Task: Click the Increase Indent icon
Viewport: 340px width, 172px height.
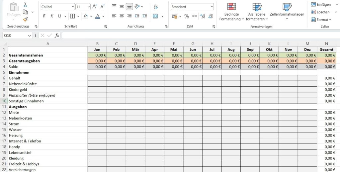Action: coord(145,16)
